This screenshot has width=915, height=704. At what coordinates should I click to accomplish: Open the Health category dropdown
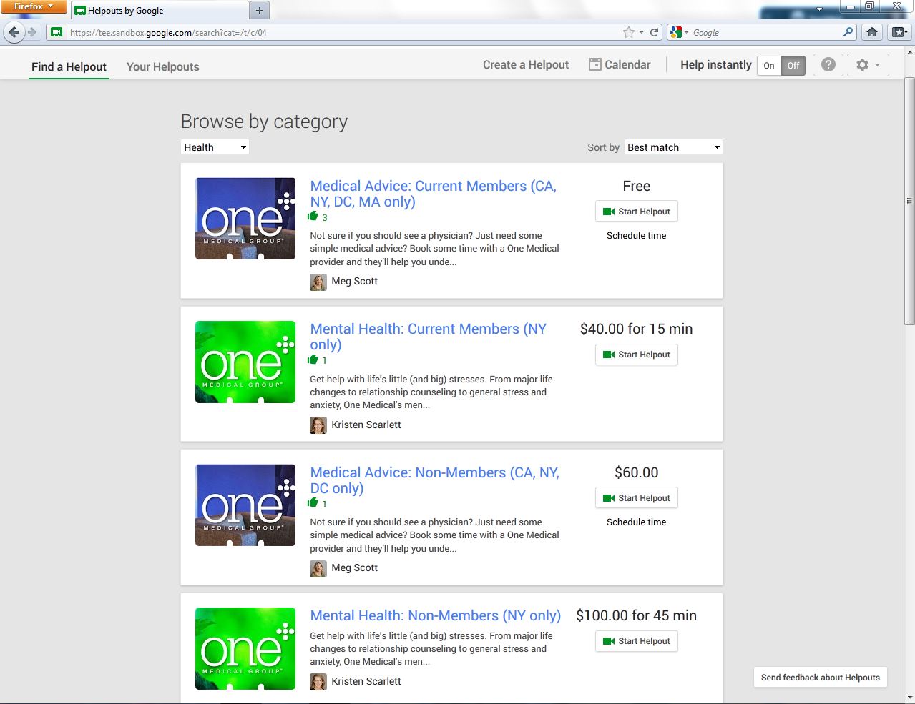[215, 147]
